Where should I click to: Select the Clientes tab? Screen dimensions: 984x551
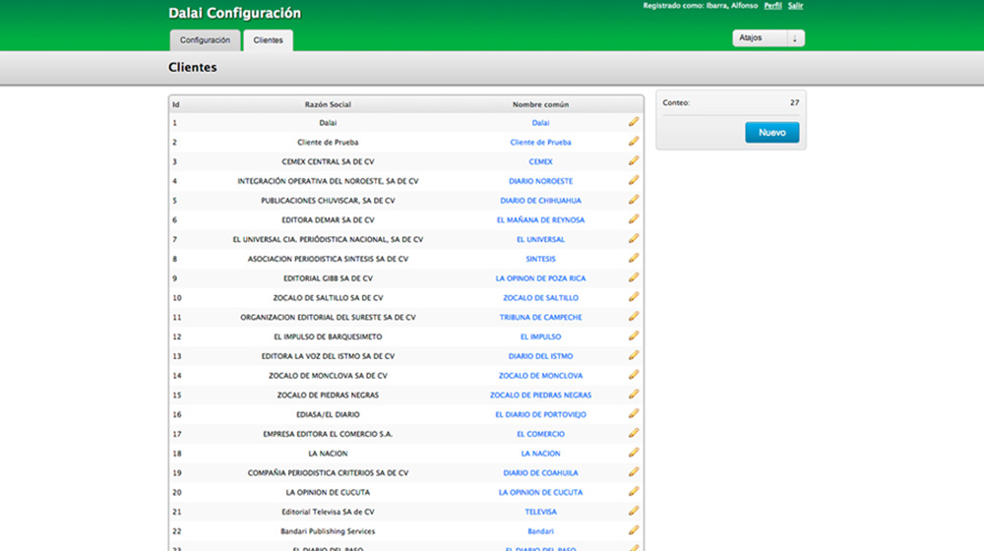click(268, 40)
